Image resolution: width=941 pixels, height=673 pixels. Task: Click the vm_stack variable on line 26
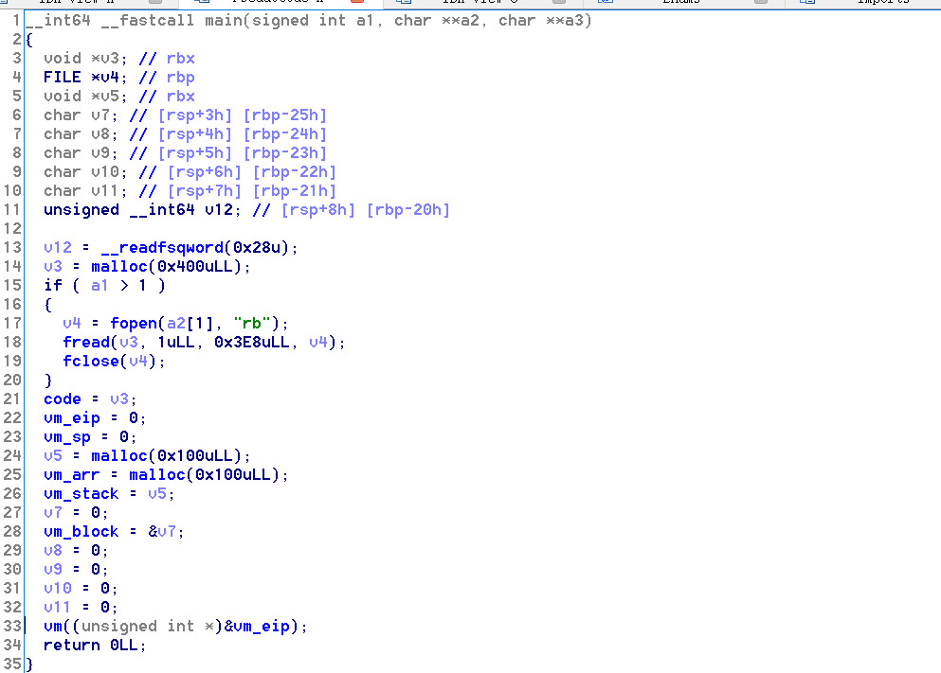pos(81,494)
